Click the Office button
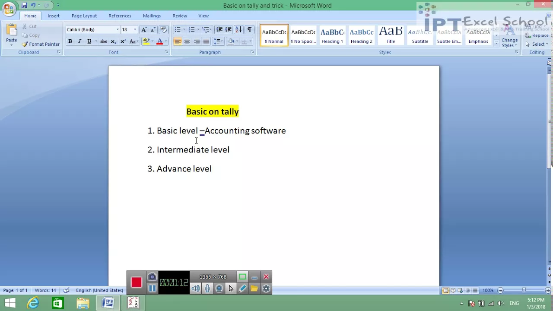The width and height of the screenshot is (553, 311). click(x=8, y=8)
